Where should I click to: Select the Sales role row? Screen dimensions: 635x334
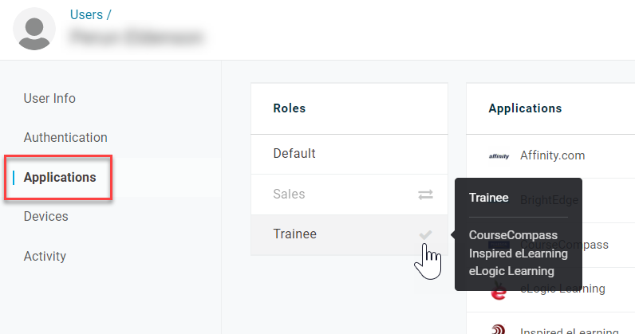coord(349,195)
